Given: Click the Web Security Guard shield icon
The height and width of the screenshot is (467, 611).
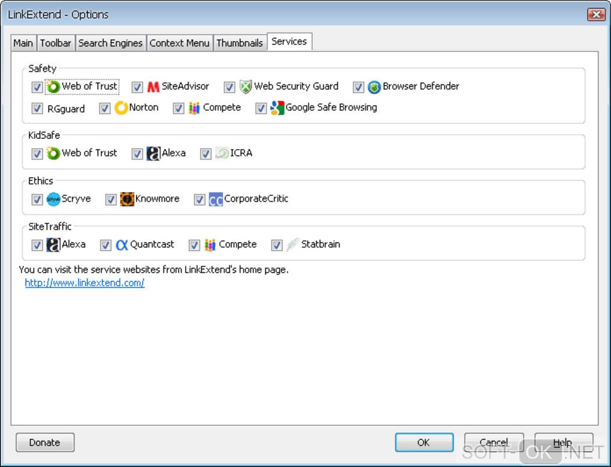Looking at the screenshot, I should coord(246,86).
